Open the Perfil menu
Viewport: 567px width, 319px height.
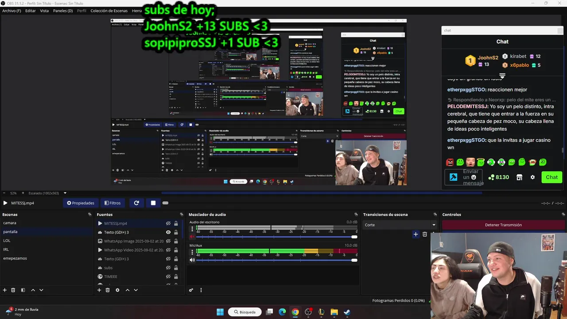(82, 11)
